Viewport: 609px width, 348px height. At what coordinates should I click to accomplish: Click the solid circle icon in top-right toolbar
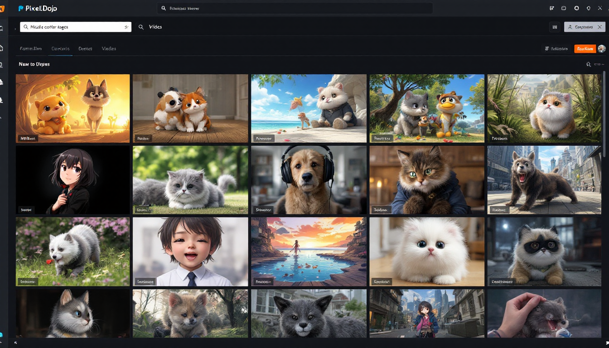point(576,8)
